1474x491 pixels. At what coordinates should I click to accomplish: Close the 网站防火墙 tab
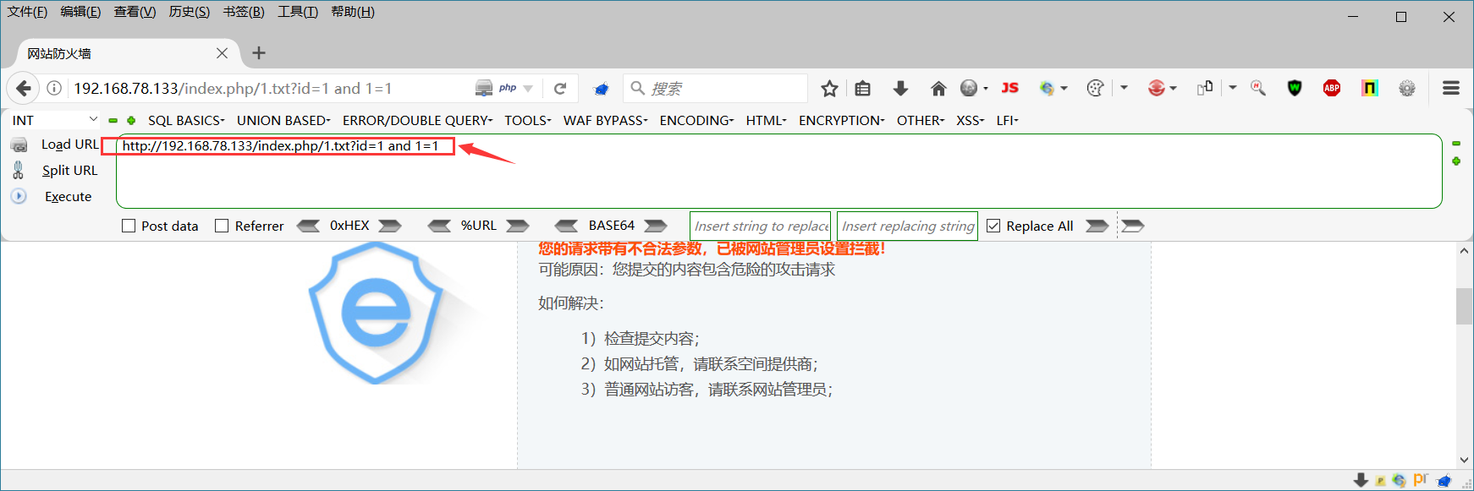tap(222, 53)
